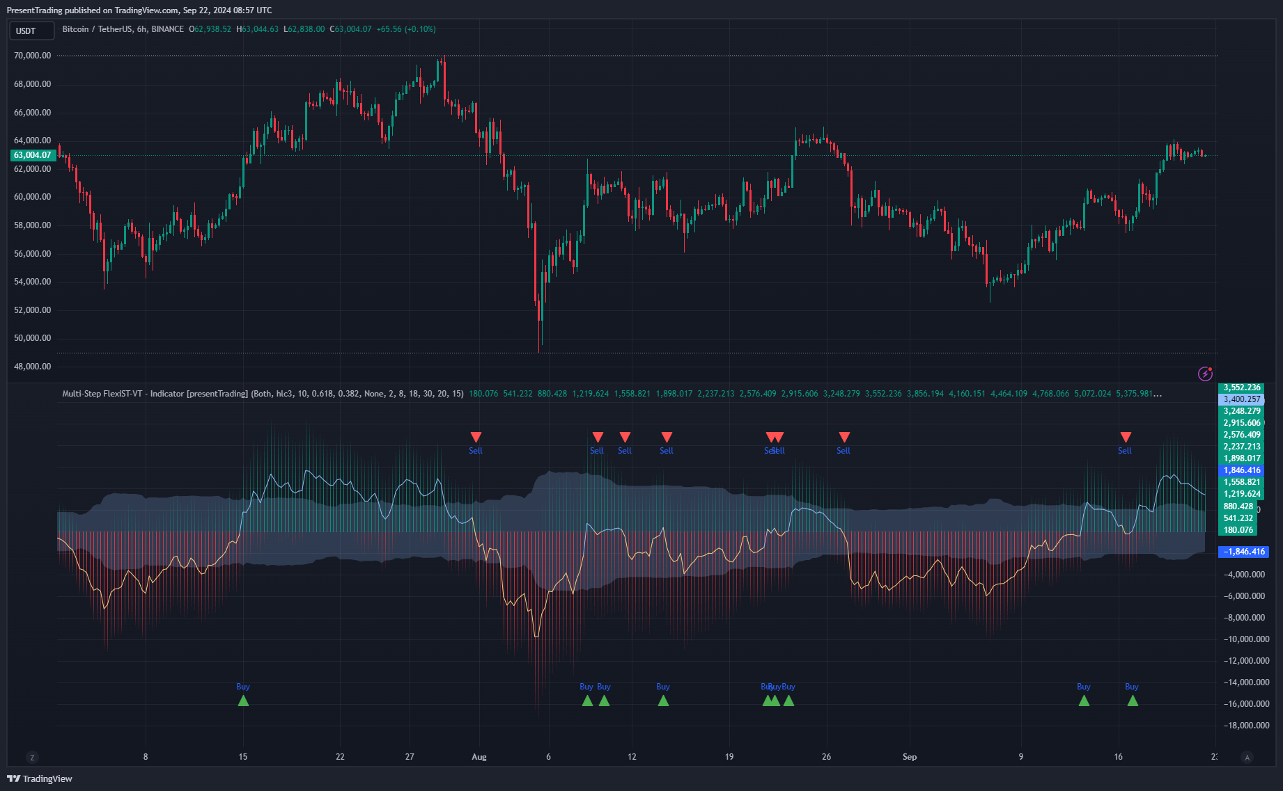
Task: Click the 2,915.606 green axis label
Action: coord(1242,423)
